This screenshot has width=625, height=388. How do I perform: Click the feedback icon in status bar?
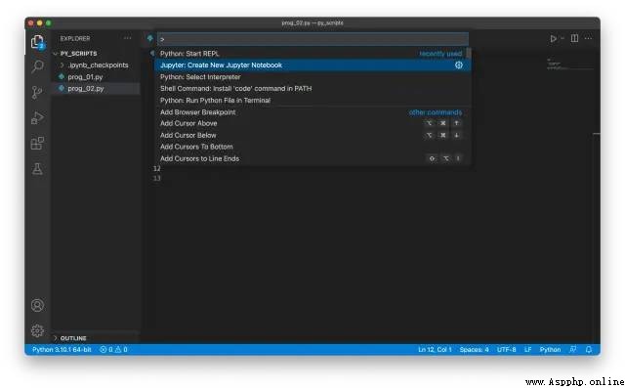click(x=573, y=349)
